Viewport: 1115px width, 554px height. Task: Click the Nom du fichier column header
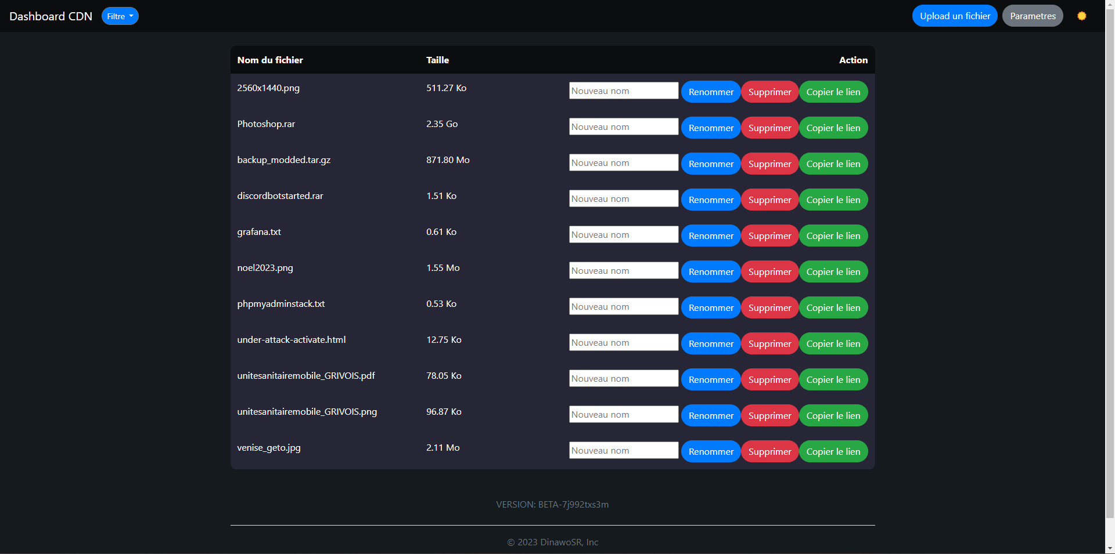click(270, 60)
